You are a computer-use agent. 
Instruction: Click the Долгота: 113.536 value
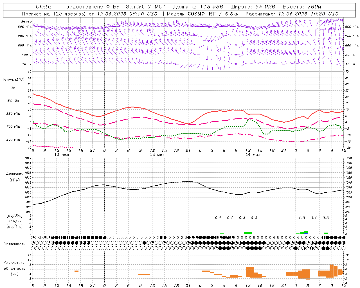pos(198,7)
